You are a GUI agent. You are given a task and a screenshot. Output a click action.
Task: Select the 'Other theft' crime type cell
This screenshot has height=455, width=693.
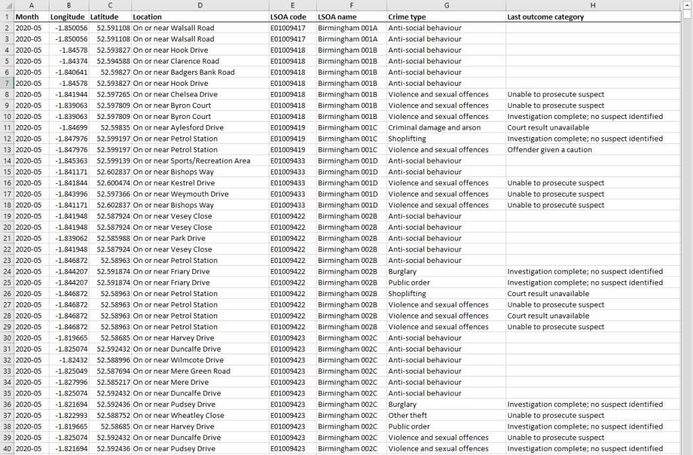coord(407,415)
